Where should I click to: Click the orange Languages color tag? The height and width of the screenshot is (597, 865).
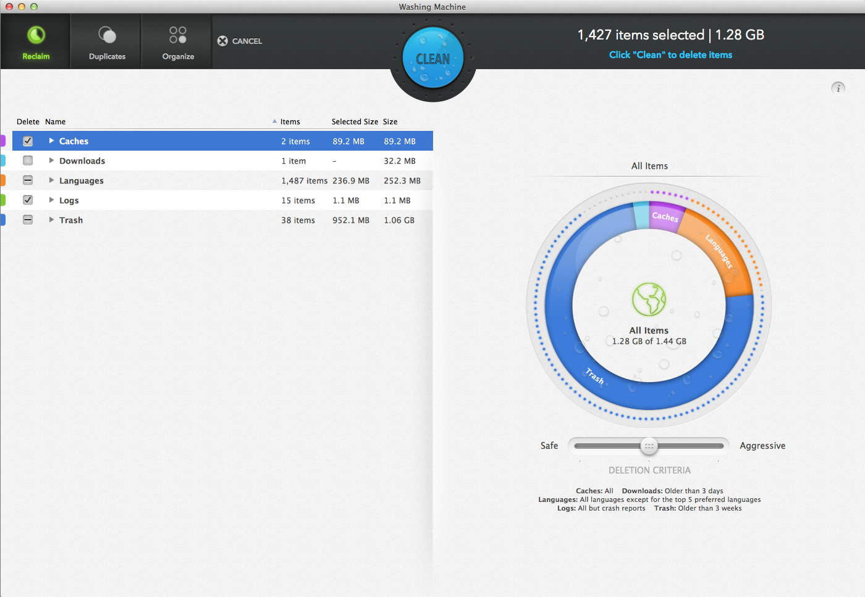click(2, 180)
